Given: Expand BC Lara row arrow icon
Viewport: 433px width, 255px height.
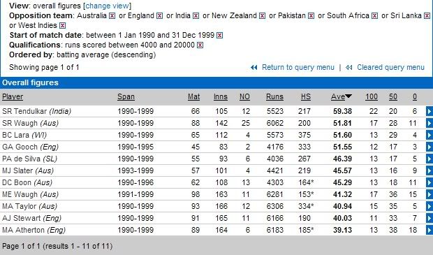Looking at the screenshot, I should pos(430,135).
